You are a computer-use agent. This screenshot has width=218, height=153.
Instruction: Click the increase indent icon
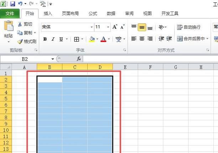coord(169,38)
